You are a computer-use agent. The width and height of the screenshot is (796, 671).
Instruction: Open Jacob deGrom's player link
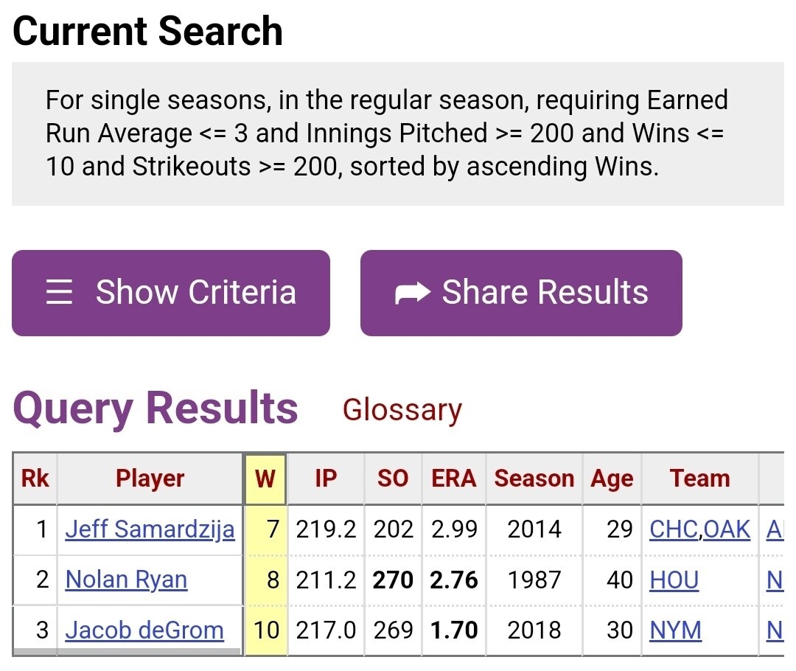point(144,630)
